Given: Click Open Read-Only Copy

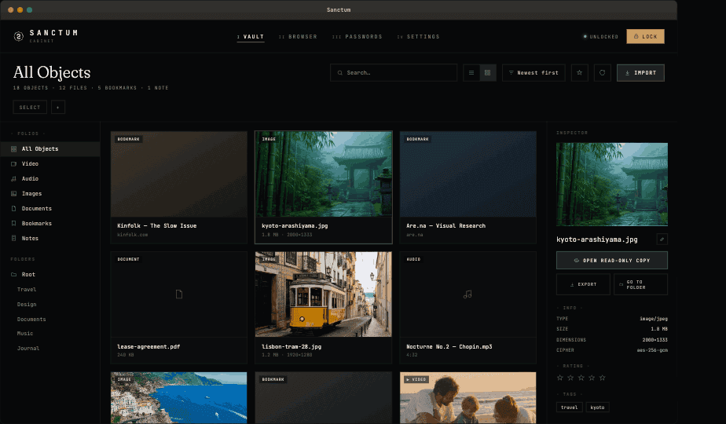Looking at the screenshot, I should click(611, 261).
